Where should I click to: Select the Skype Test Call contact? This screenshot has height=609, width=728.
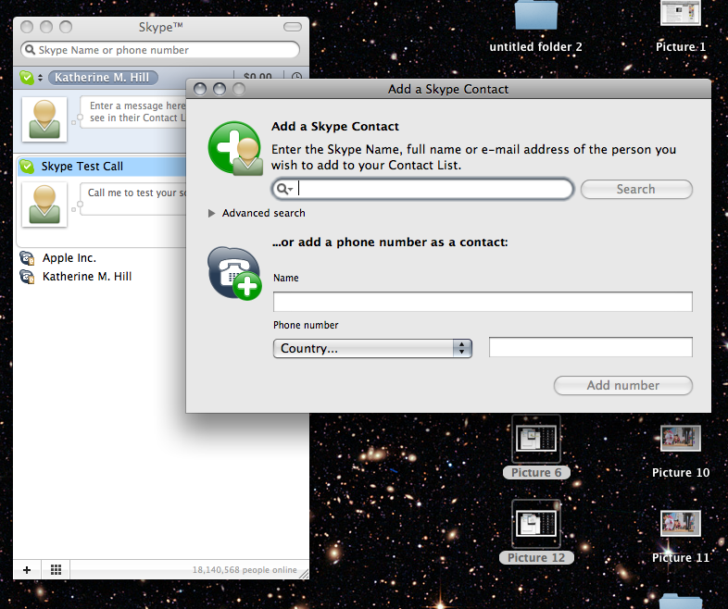[102, 166]
